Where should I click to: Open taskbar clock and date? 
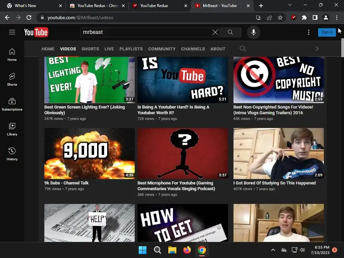tap(320, 250)
